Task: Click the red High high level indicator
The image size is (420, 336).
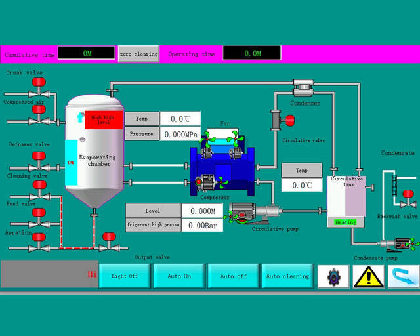Action: [x=104, y=120]
